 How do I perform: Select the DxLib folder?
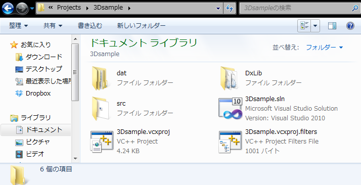[260, 78]
